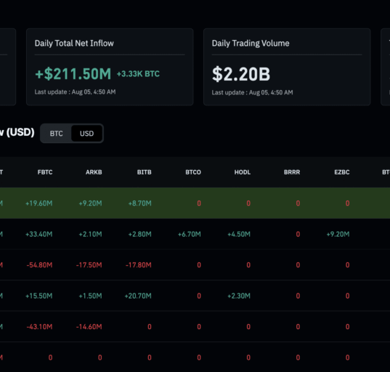Sort by the BITB column header

tap(145, 172)
